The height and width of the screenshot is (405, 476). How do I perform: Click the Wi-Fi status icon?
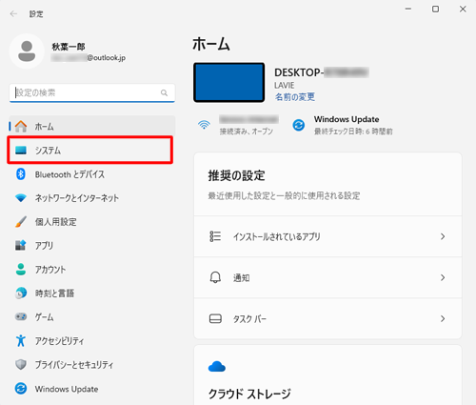coord(204,125)
